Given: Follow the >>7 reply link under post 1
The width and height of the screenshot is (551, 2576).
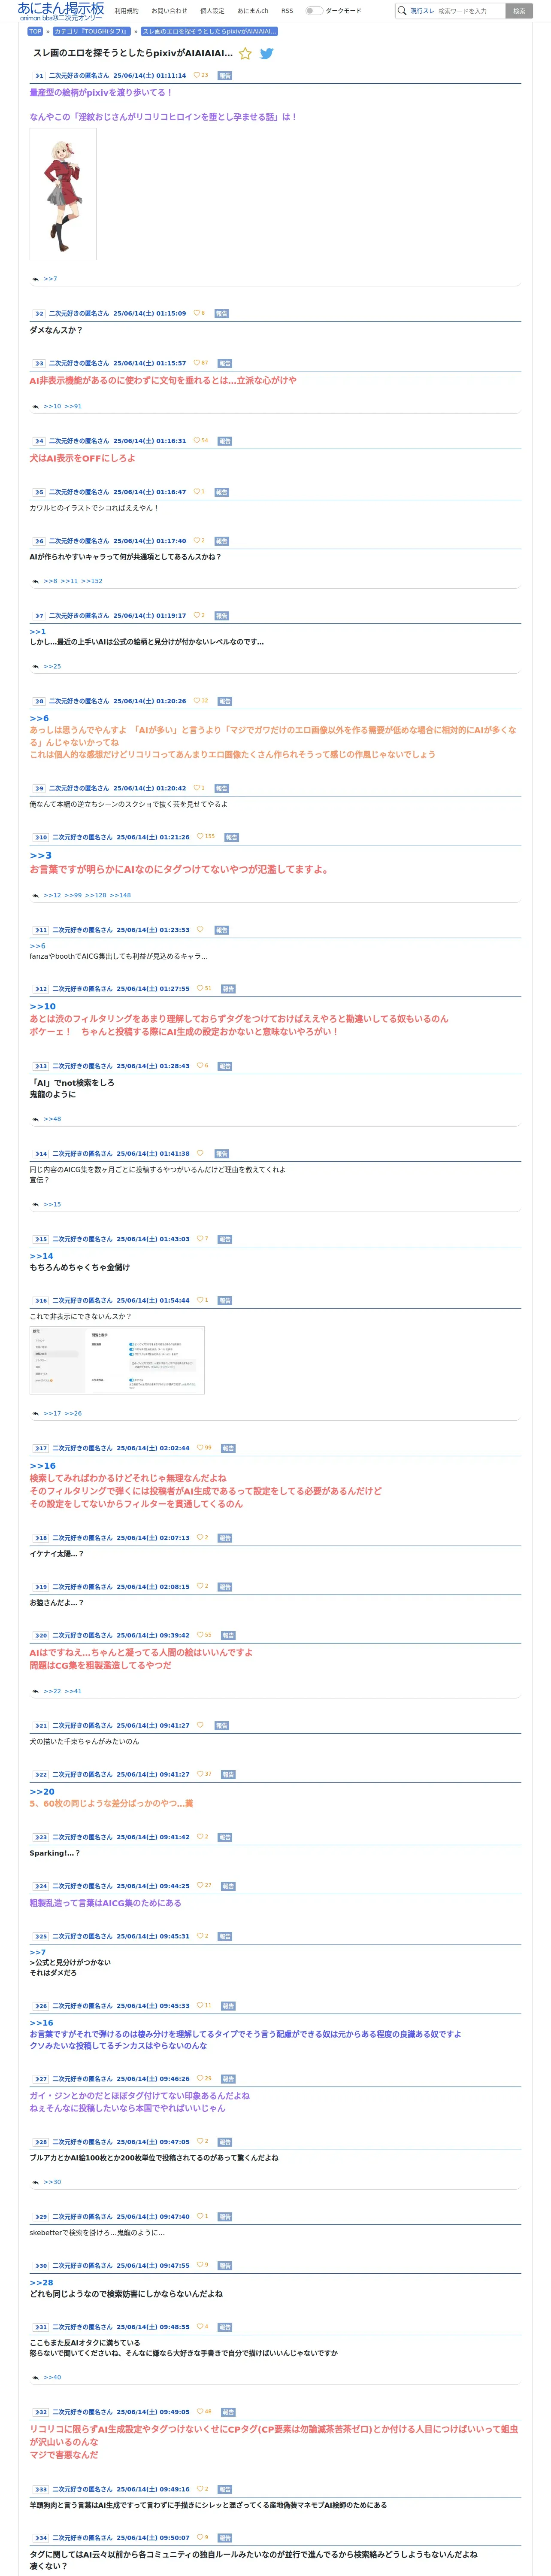Looking at the screenshot, I should click(50, 279).
